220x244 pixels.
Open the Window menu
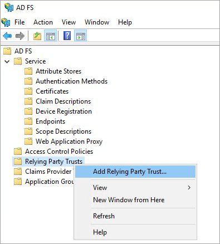97,22
